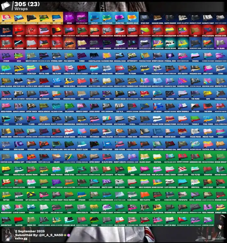Select the Zip Flip wrap
The height and width of the screenshot is (243, 227).
(x=19, y=119)
